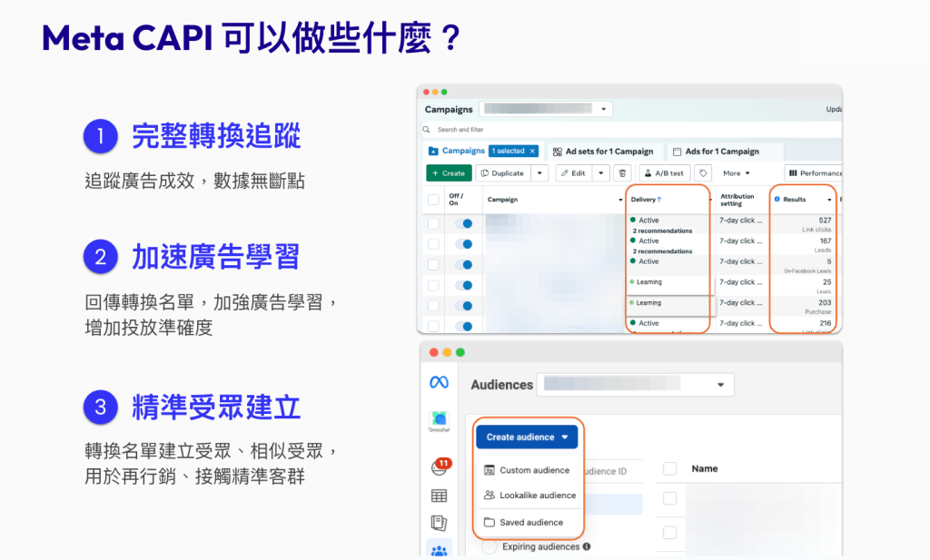Click the Create audience dropdown button
Image resolution: width=930 pixels, height=560 pixels.
527,437
